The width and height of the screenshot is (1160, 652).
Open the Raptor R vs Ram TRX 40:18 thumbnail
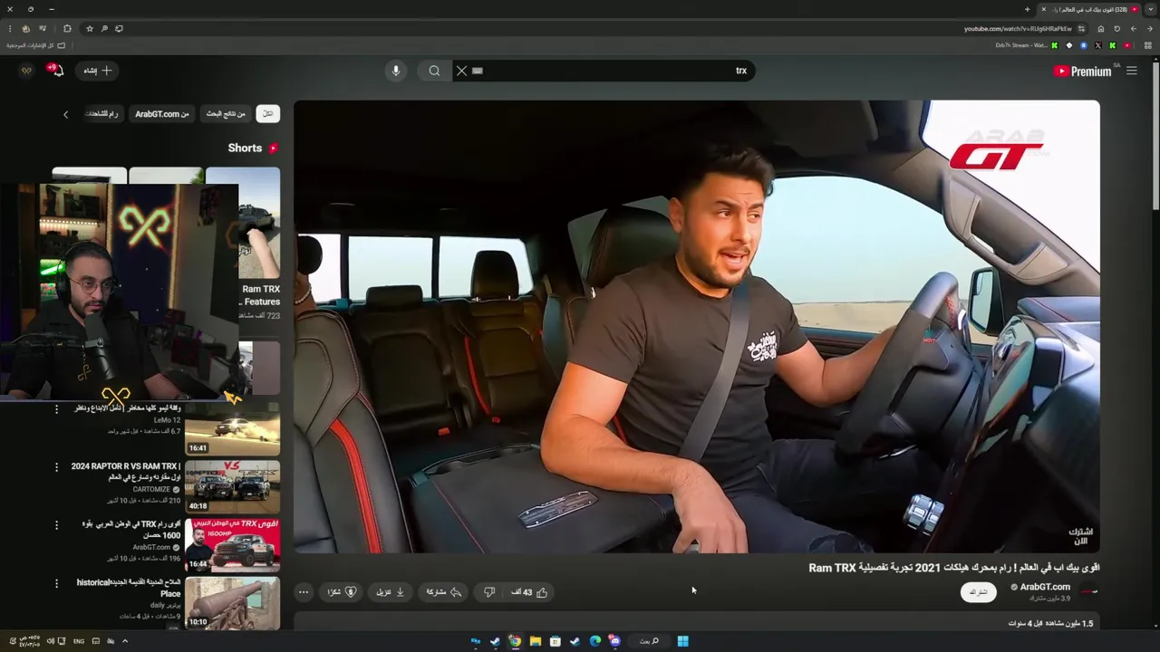point(233,487)
